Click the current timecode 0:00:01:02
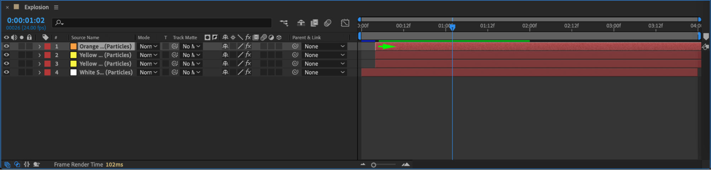 point(26,20)
